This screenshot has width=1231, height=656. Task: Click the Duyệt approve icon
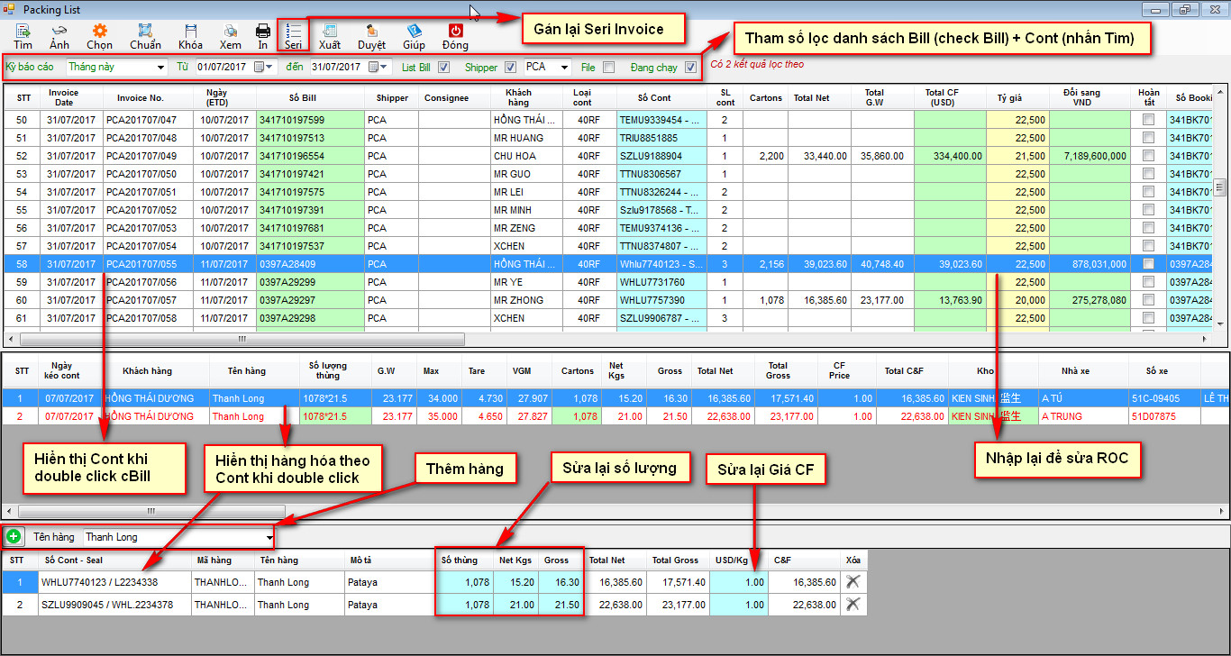point(371,36)
